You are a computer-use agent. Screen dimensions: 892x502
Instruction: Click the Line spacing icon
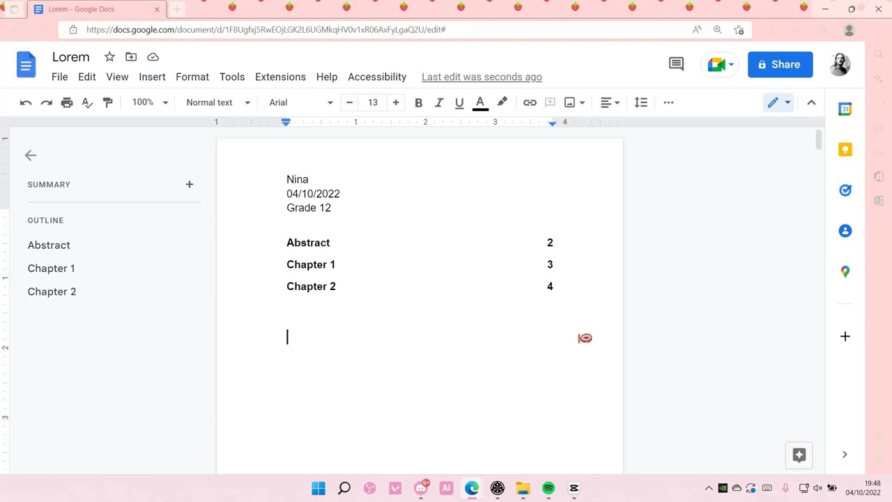pos(641,102)
